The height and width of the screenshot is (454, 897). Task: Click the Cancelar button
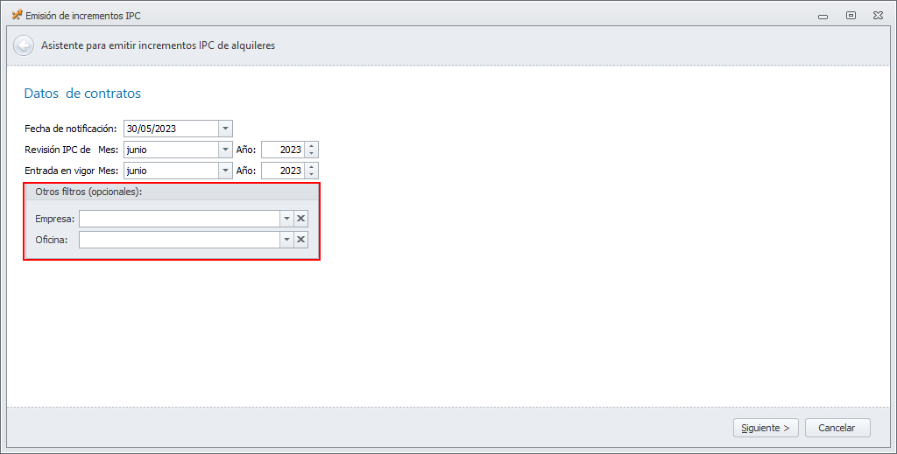pos(837,428)
